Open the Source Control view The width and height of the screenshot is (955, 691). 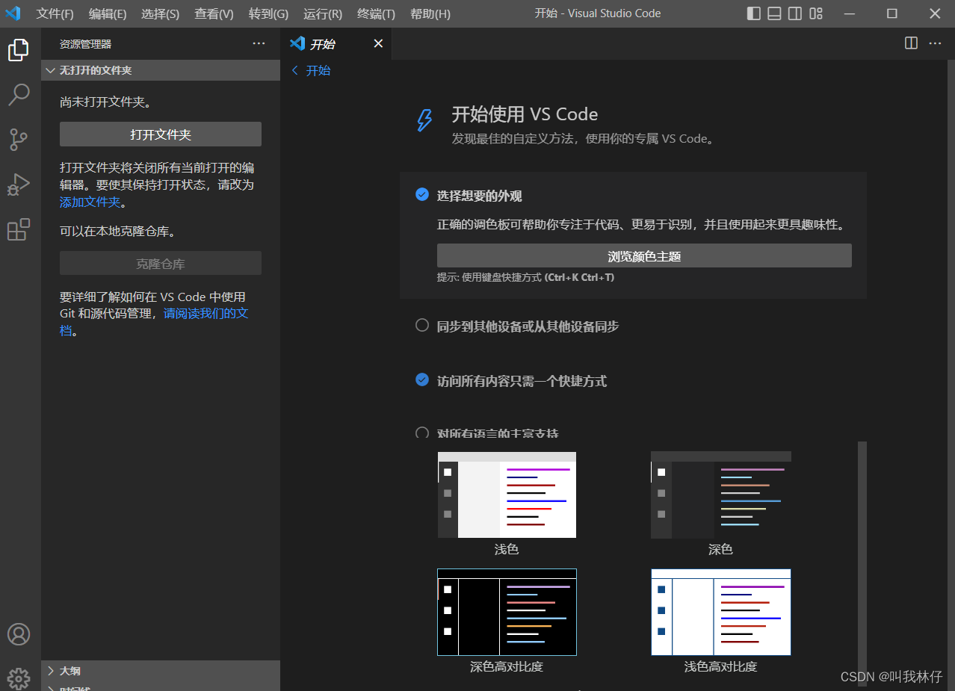pos(19,139)
